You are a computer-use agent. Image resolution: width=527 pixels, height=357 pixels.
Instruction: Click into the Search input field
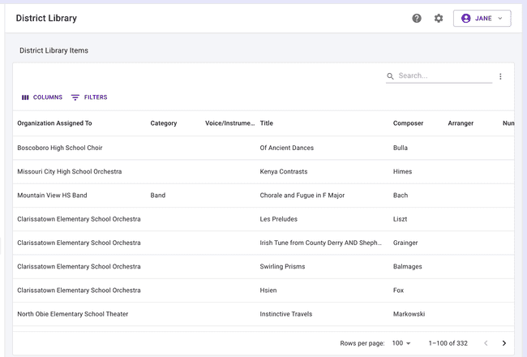[x=444, y=75]
